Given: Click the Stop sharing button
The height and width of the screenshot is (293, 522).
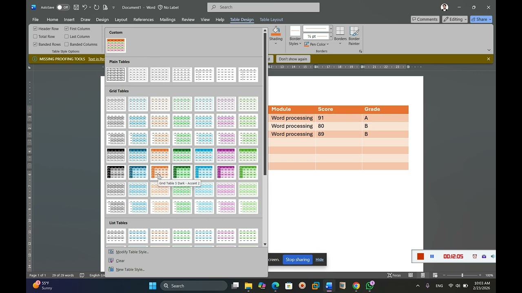Looking at the screenshot, I should coord(297,260).
